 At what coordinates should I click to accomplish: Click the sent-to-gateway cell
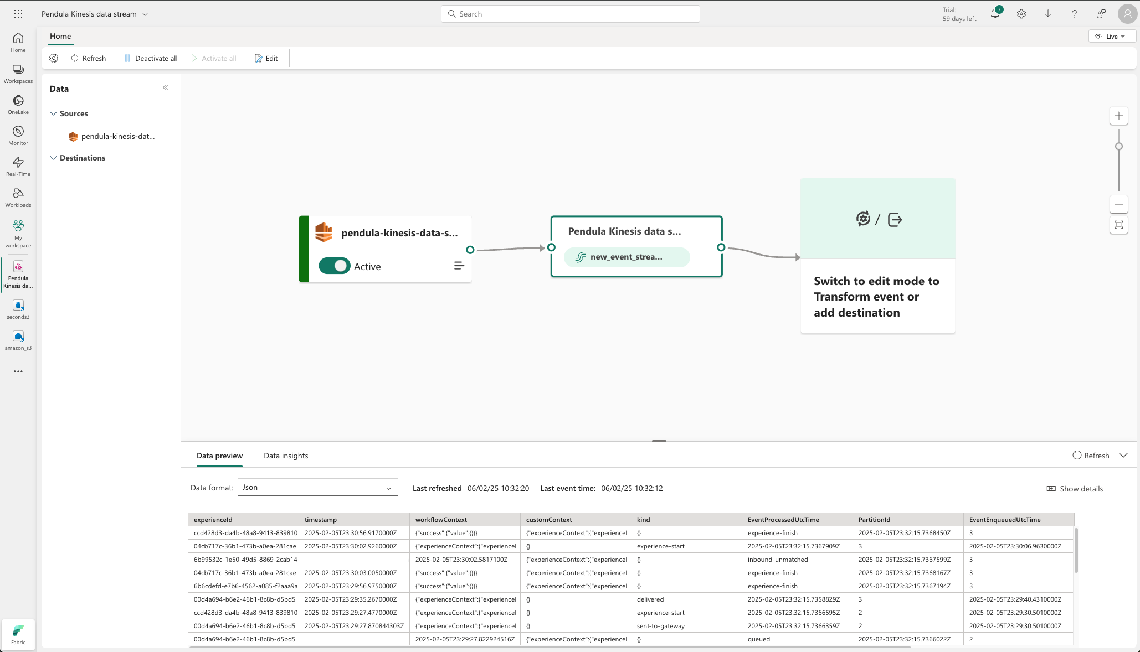[x=687, y=626]
